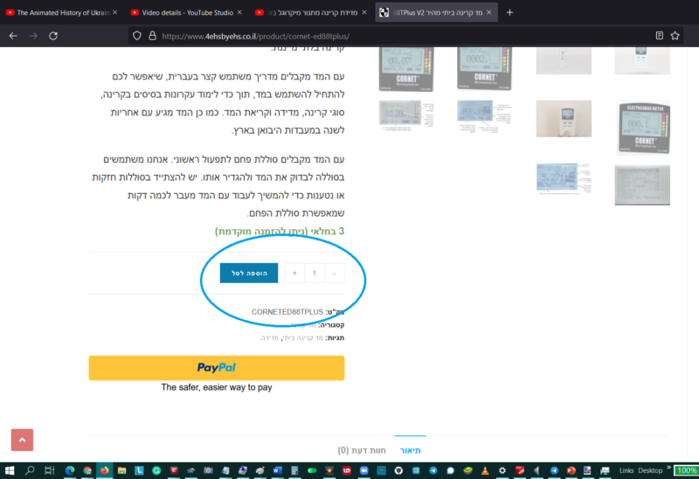Launch Microsoft Edge from the taskbar
Viewport: 699px width, 479px height.
70,470
